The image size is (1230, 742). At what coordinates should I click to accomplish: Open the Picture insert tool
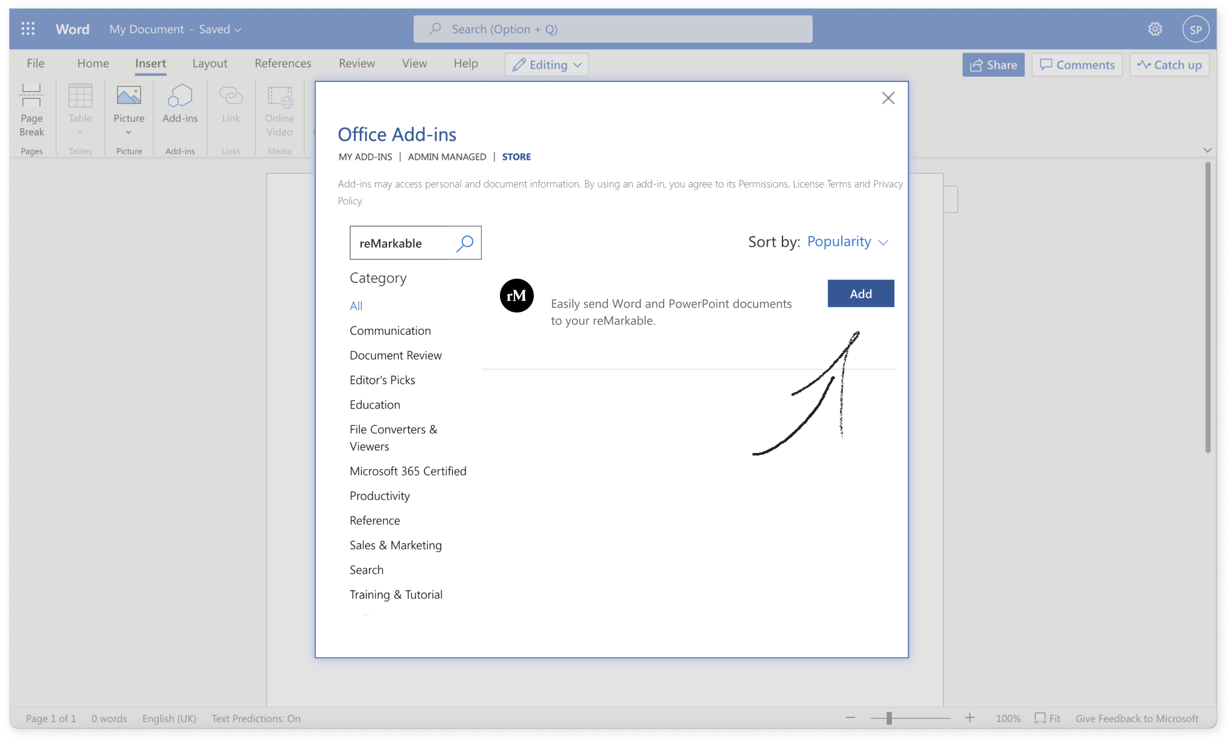(129, 110)
